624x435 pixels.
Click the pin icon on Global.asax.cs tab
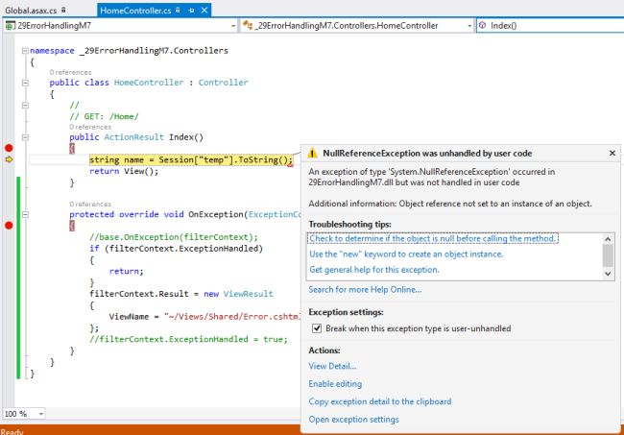65,9
